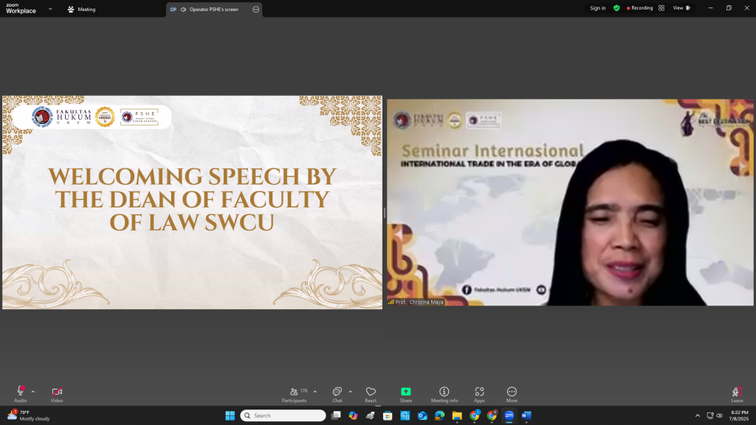
Task: Click the Windows taskbar Search box
Action: pyautogui.click(x=285, y=415)
